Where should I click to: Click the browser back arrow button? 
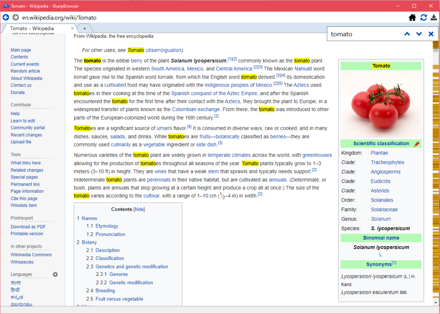pyautogui.click(x=6, y=17)
